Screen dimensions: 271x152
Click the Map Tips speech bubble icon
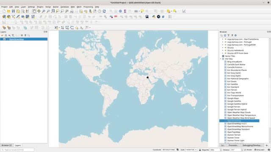coord(142,11)
